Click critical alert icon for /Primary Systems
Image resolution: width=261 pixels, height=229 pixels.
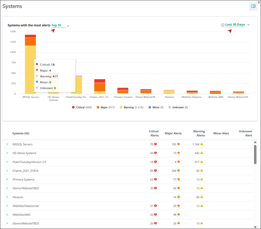tap(156, 180)
